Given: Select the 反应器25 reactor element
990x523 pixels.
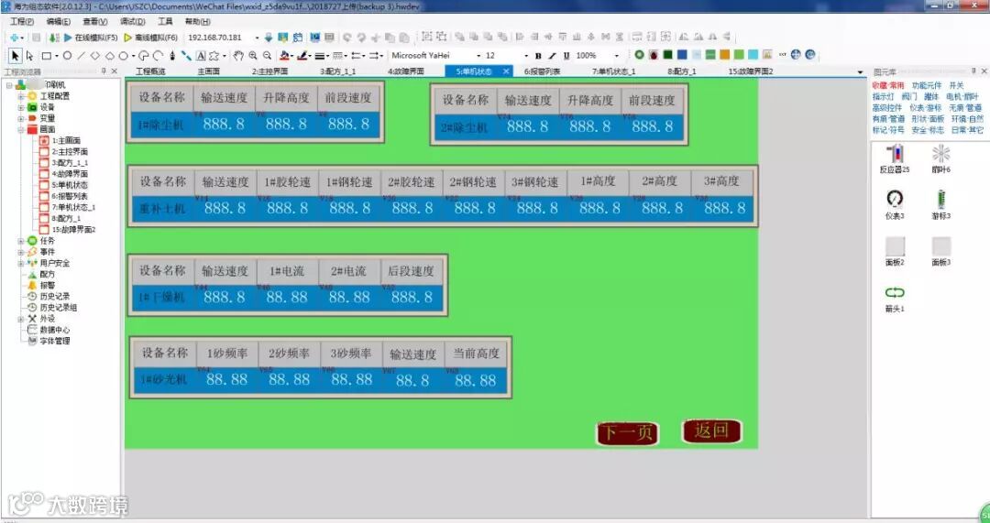Looking at the screenshot, I should (x=895, y=158).
